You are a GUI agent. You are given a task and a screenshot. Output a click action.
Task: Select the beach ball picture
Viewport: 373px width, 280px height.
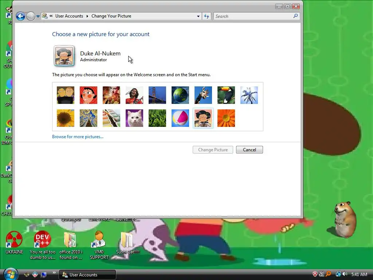[x=180, y=118]
